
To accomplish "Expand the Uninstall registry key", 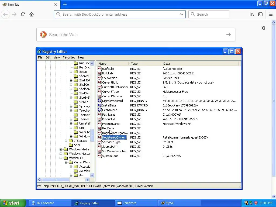I will 71,123.
